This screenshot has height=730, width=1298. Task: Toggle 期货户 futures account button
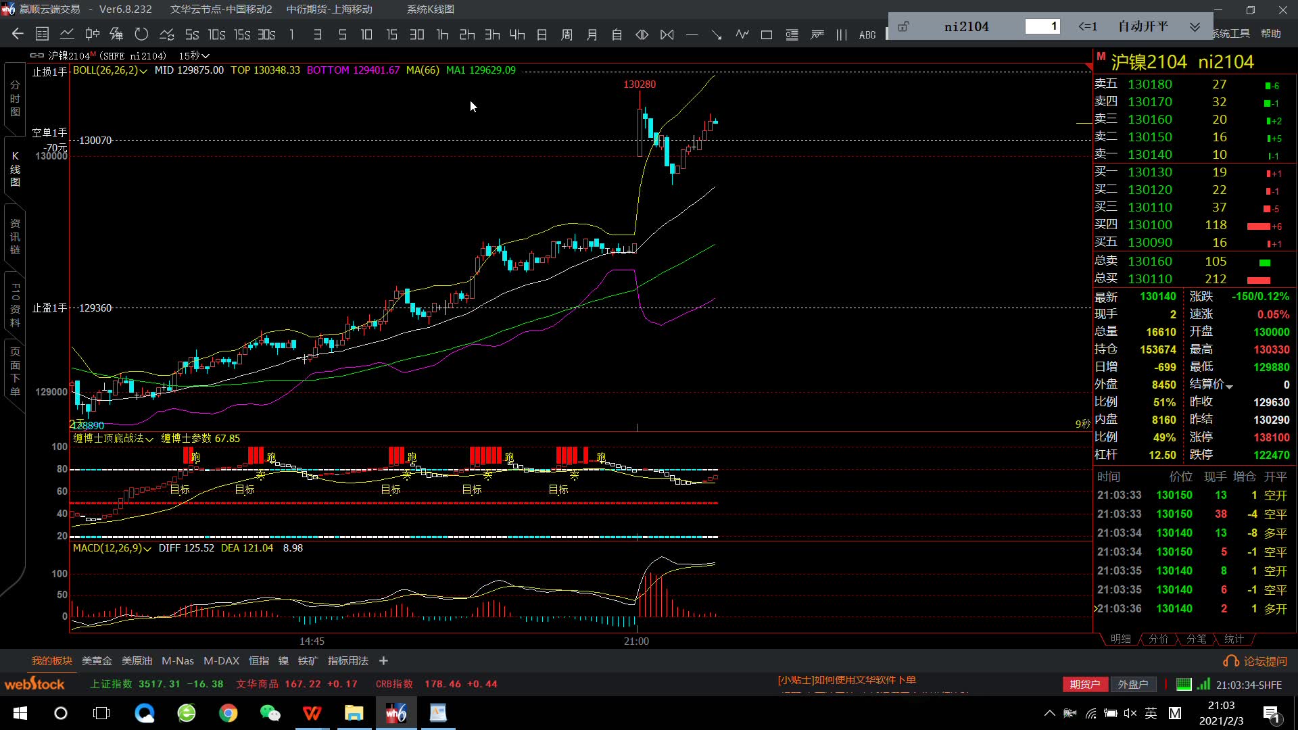pyautogui.click(x=1084, y=685)
